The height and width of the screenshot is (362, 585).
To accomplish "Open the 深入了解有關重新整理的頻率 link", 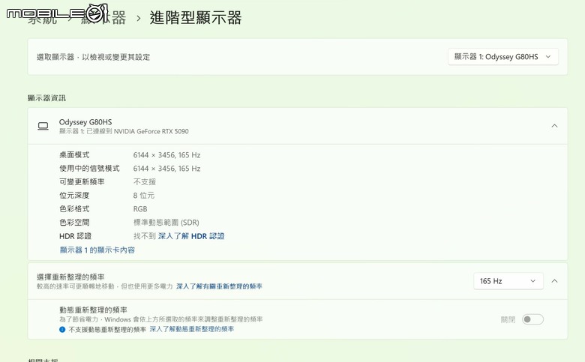I will (219, 286).
